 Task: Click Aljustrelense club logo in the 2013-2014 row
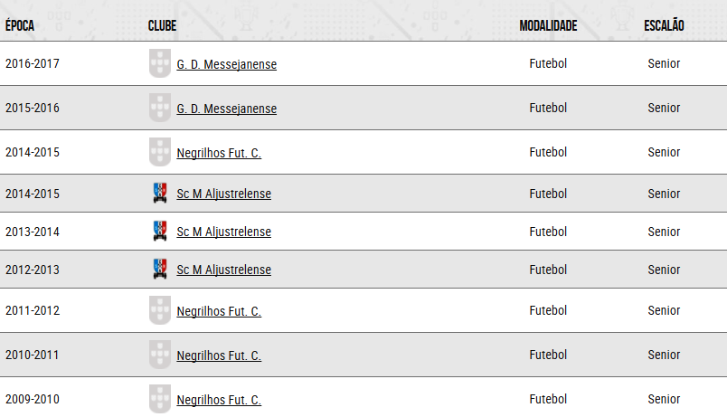pyautogui.click(x=160, y=231)
